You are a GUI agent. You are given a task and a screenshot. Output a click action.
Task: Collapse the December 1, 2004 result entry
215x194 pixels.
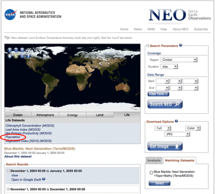[x=8, y=171]
